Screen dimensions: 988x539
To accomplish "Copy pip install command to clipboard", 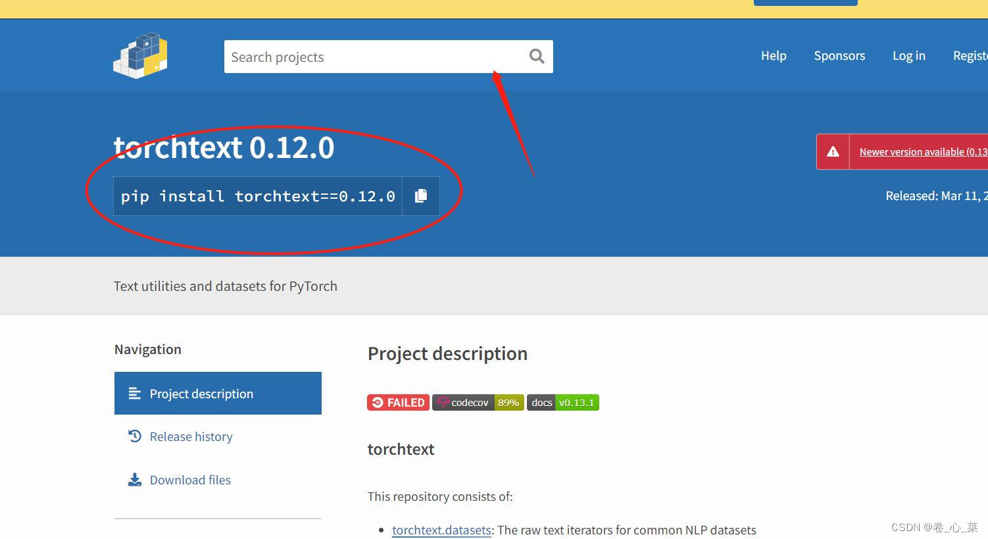I will point(421,196).
